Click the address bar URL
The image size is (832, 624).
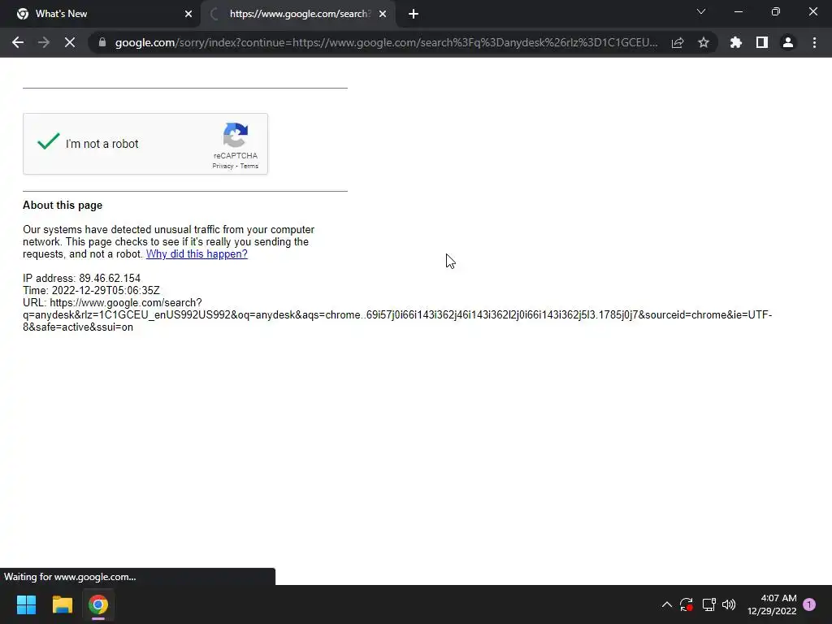[386, 42]
